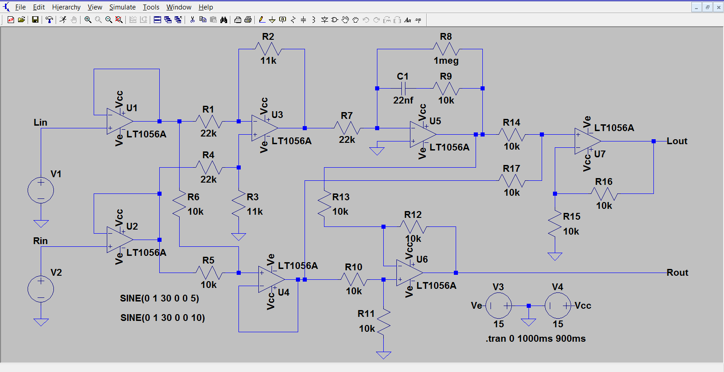Select the Drag closed-hand tool

[356, 20]
